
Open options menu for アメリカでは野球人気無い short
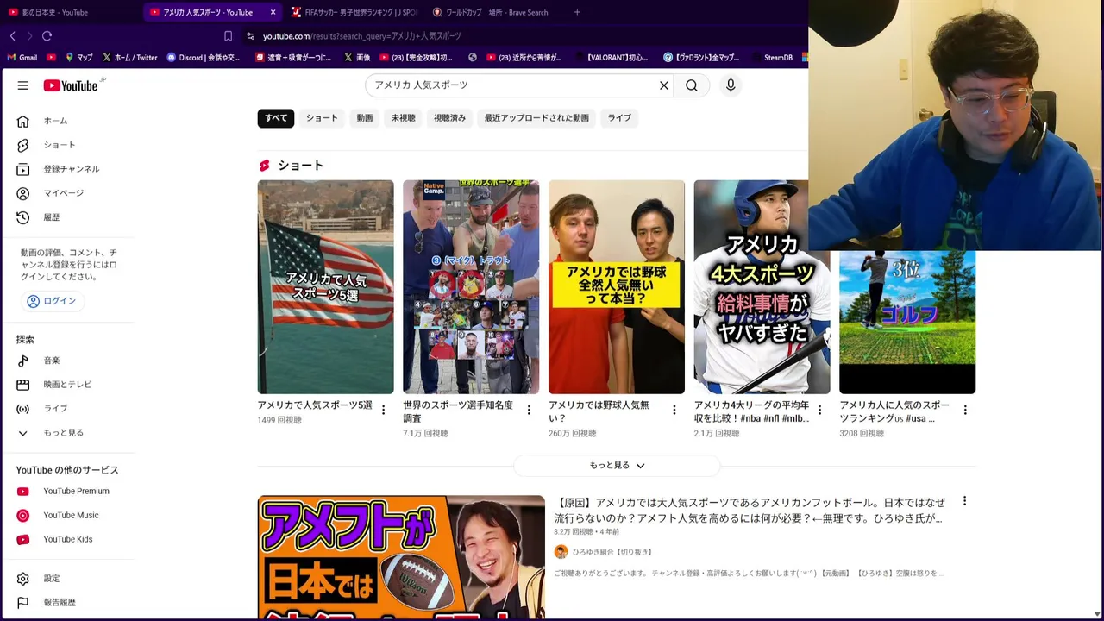coord(674,411)
